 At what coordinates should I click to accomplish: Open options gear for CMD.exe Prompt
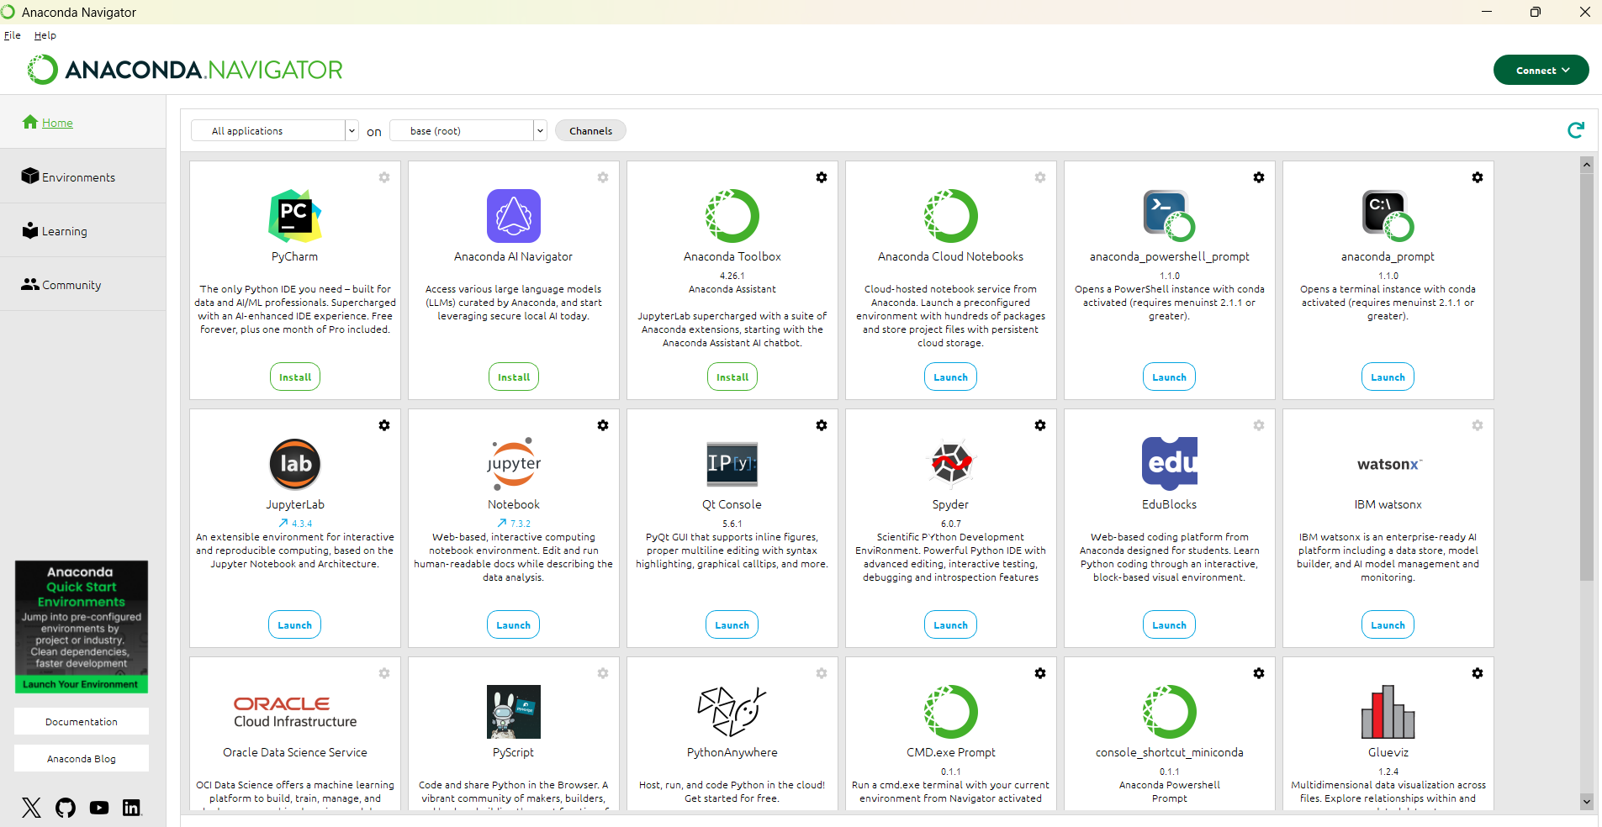pos(1040,673)
